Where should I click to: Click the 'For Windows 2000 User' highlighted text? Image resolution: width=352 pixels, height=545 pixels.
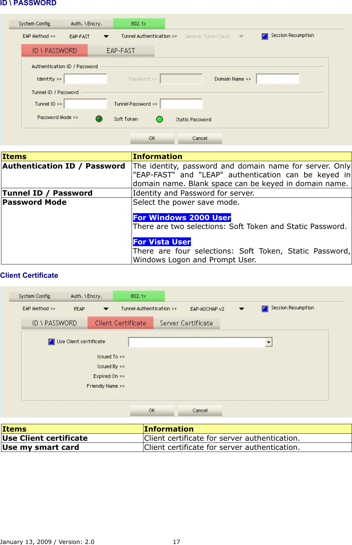[182, 217]
